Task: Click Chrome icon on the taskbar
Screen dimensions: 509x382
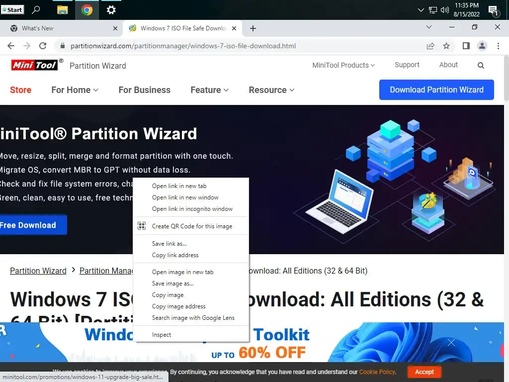Action: click(86, 10)
